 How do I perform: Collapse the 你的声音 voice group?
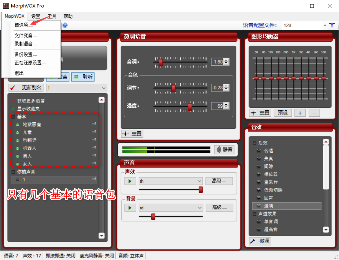tap(13, 172)
